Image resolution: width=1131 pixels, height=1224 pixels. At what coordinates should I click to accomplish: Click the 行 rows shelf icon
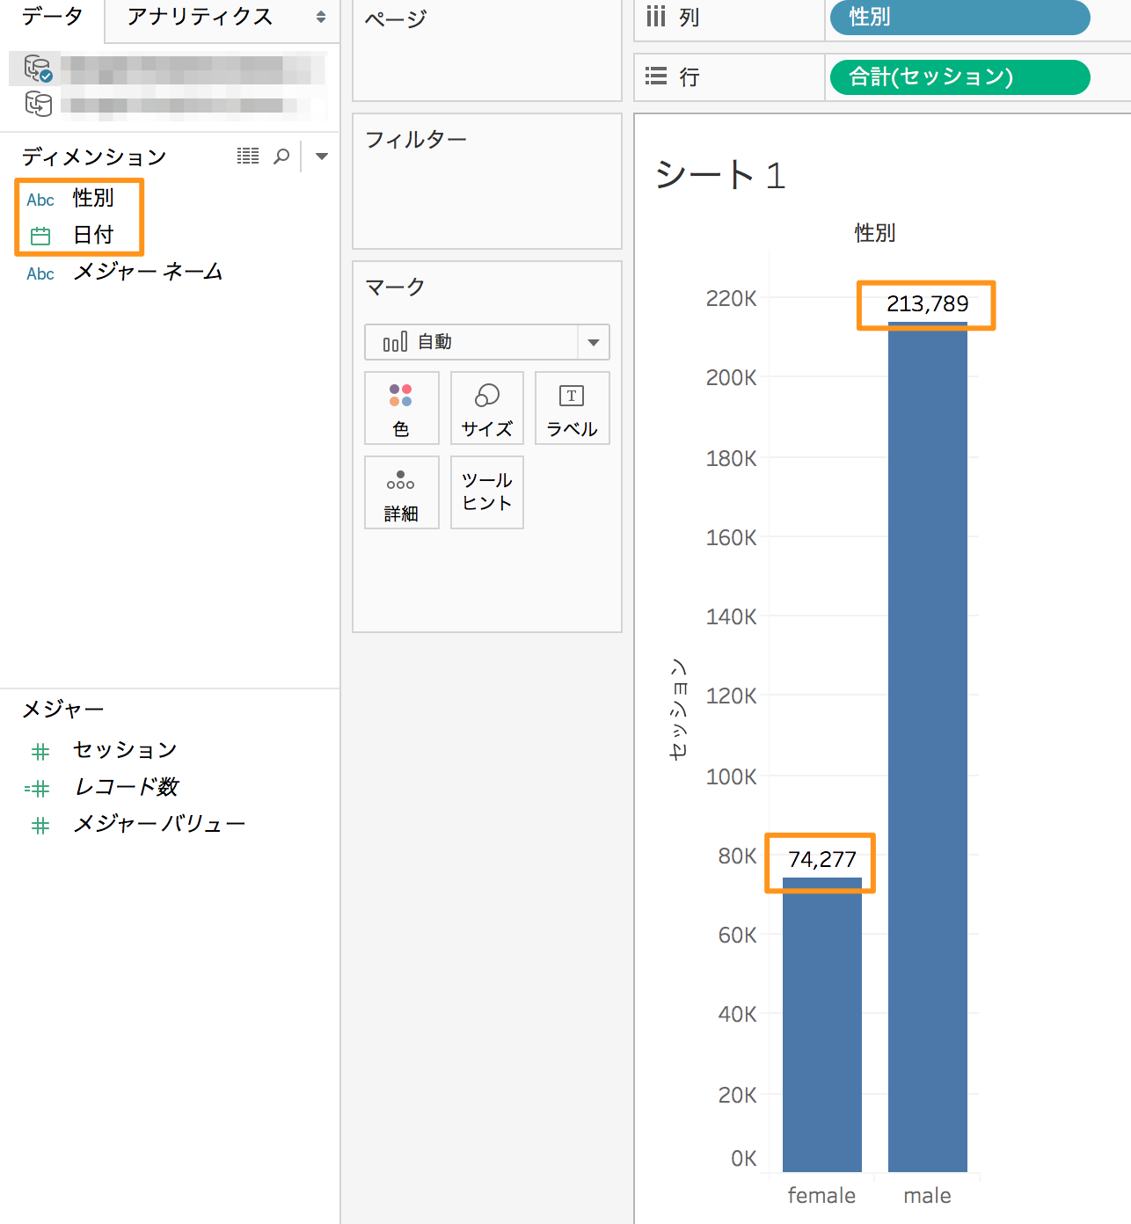[656, 76]
